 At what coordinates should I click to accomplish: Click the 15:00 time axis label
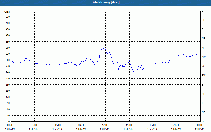tap(129, 125)
